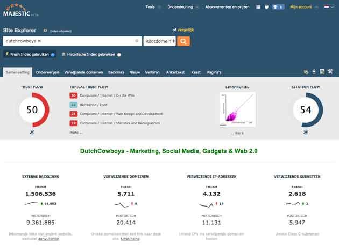Select Fresh Index gebruiken radio option
This screenshot has width=339, height=250.
pyautogui.click(x=53, y=55)
